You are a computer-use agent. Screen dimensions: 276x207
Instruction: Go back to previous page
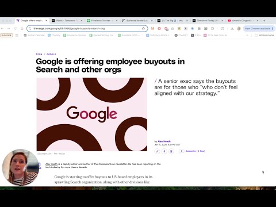tap(2, 29)
